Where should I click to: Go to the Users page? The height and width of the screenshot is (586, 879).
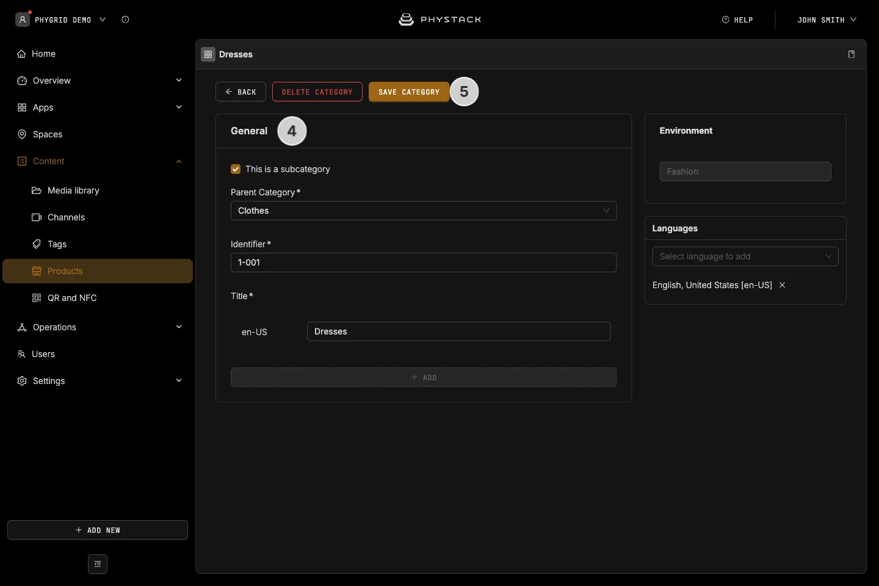coord(98,354)
